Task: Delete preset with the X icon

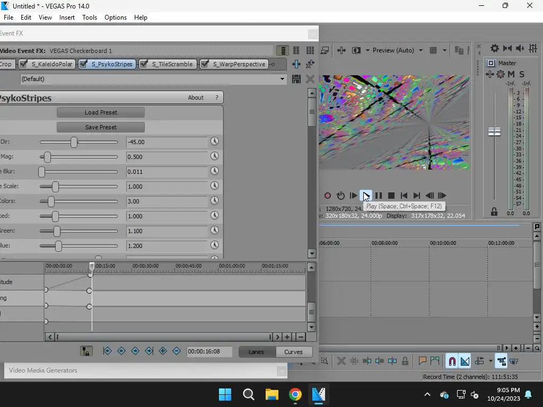Action: [x=310, y=79]
